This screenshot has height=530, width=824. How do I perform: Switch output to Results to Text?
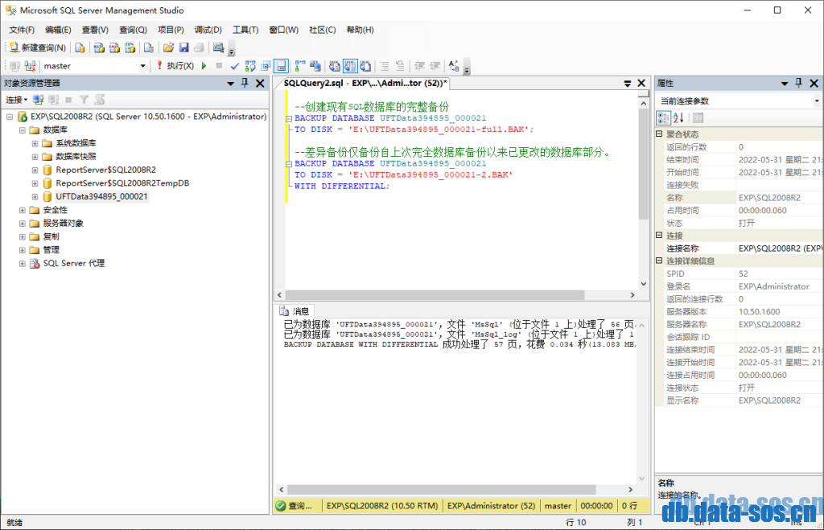tap(334, 66)
